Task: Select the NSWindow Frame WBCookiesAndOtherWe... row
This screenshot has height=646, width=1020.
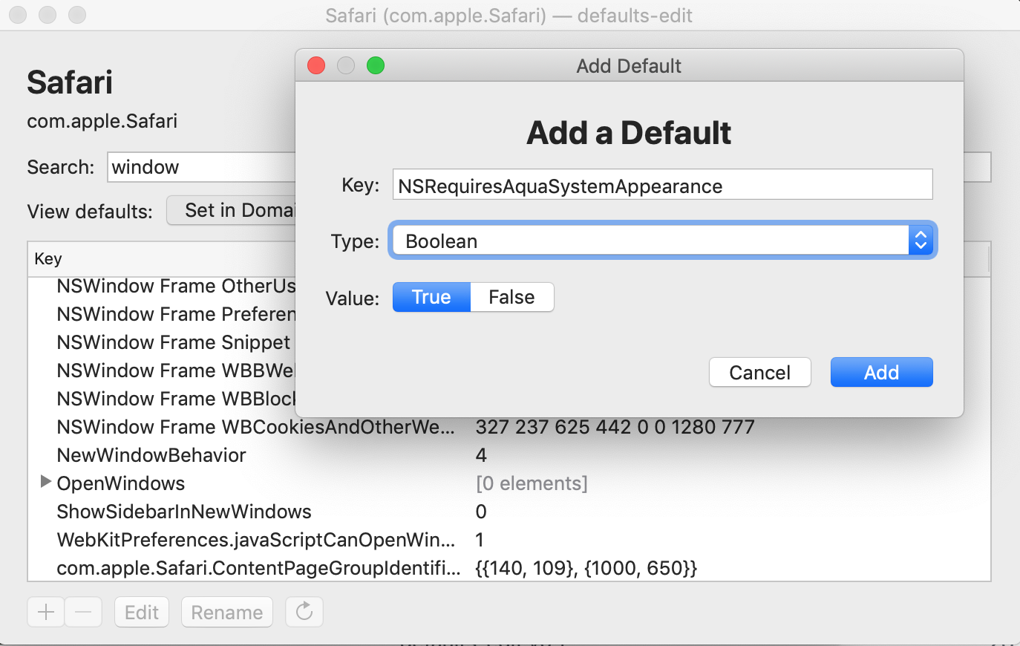Action: point(509,427)
